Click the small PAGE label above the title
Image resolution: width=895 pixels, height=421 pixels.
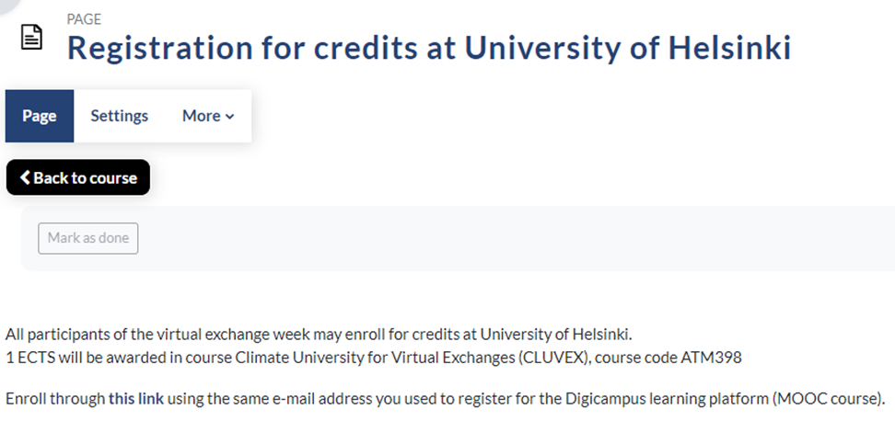84,19
